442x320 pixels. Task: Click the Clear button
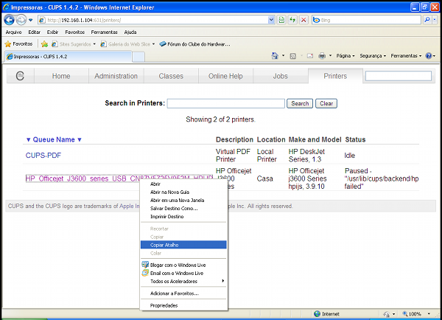click(x=326, y=103)
